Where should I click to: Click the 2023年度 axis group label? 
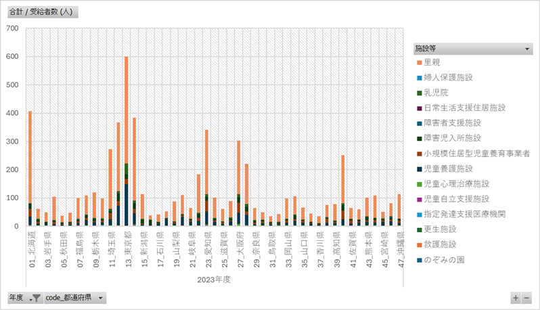tap(215, 279)
